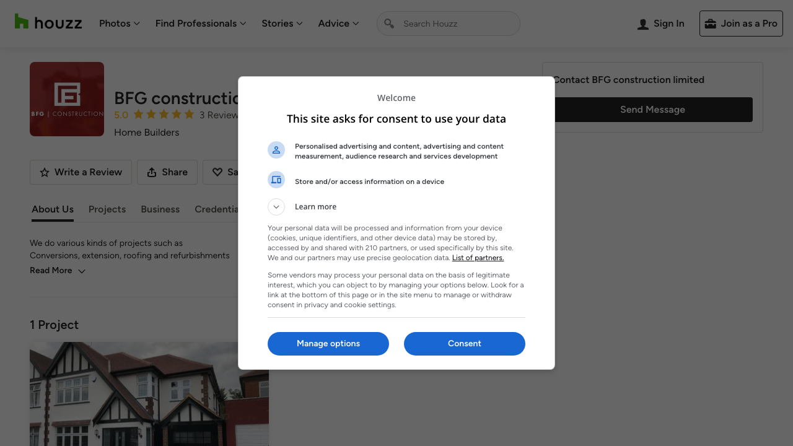Expand the Read More description
The width and height of the screenshot is (793, 446).
click(x=58, y=271)
